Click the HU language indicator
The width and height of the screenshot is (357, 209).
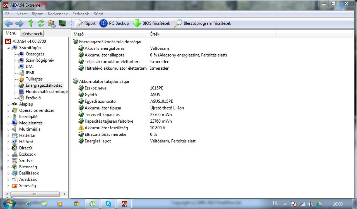point(276,203)
